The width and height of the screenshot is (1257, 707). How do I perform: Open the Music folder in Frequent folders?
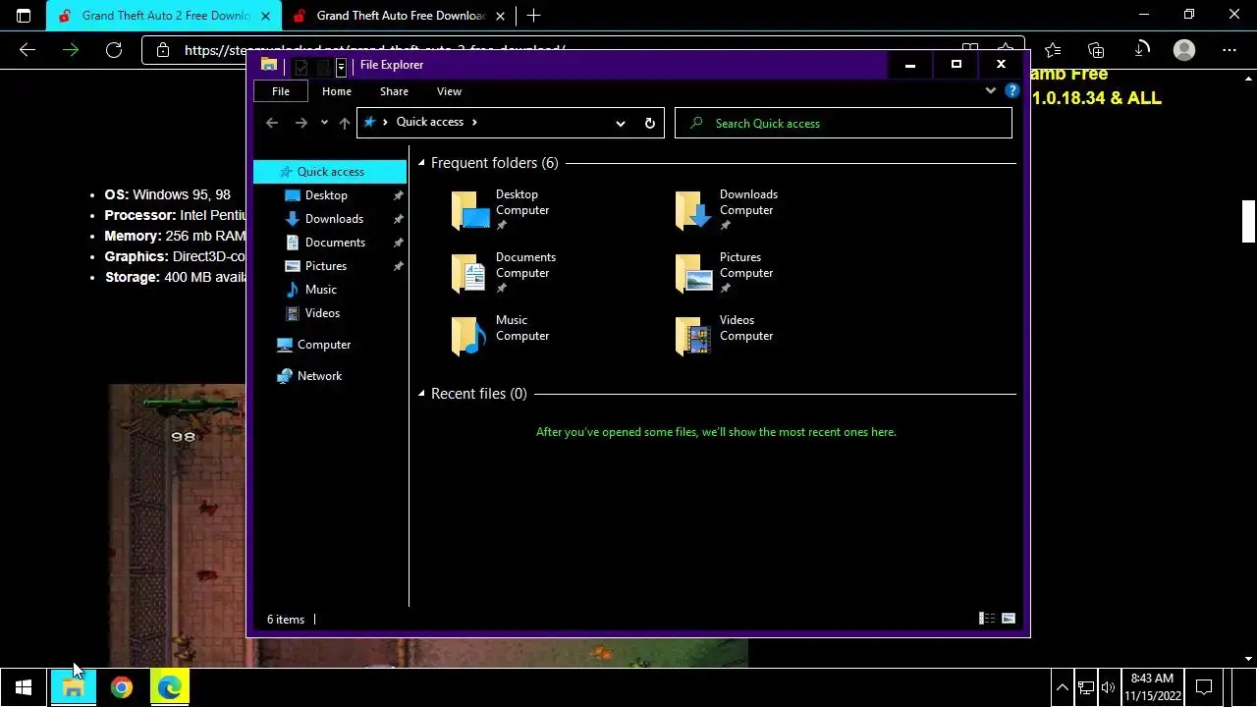pos(501,335)
